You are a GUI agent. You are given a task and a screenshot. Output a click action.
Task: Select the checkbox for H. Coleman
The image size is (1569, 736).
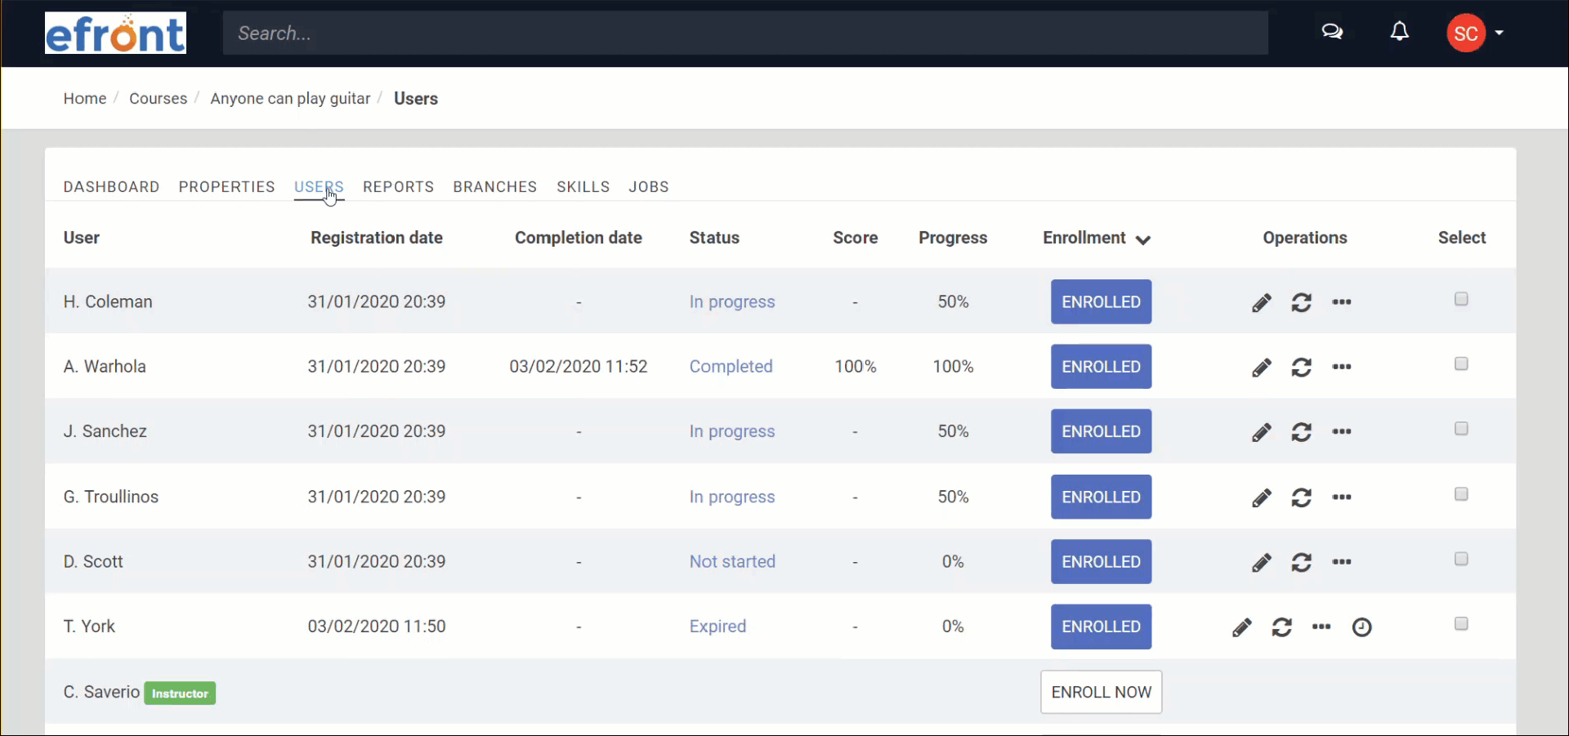tap(1461, 299)
